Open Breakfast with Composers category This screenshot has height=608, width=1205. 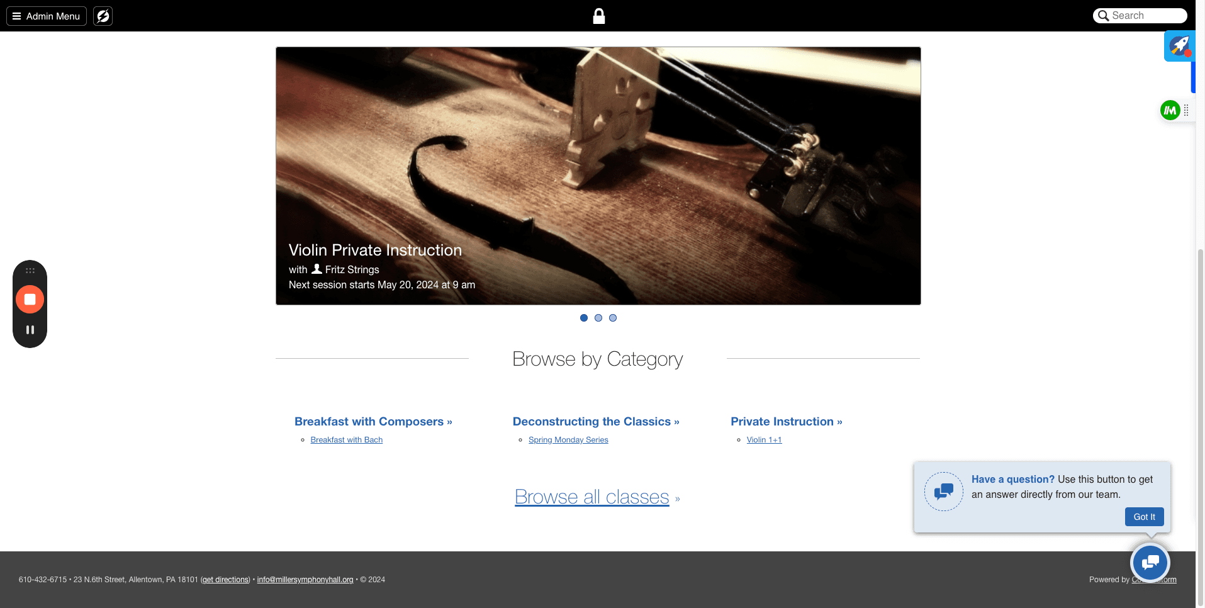coord(373,422)
